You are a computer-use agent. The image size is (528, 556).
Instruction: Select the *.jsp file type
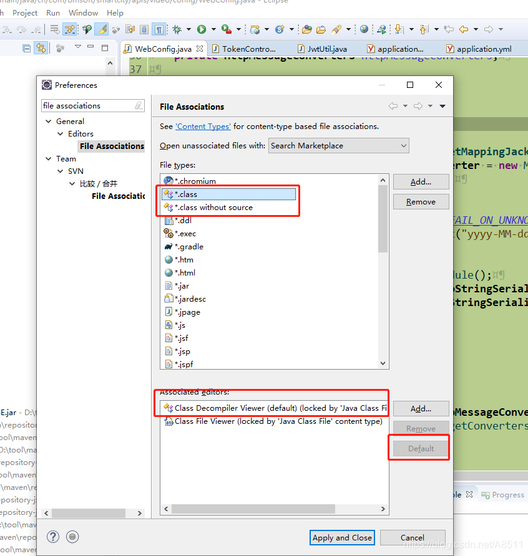pos(177,352)
